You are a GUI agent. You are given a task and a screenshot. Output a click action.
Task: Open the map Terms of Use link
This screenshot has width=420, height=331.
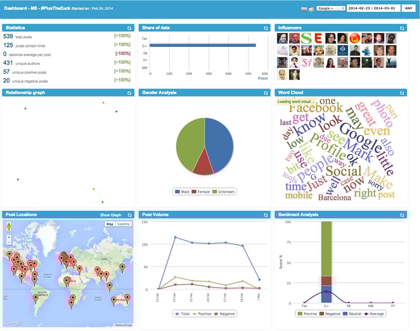123,325
